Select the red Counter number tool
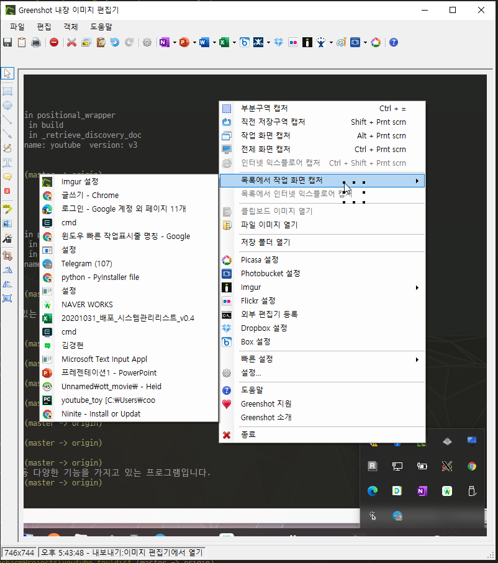Viewport: 498px width, 563px height. 7,191
